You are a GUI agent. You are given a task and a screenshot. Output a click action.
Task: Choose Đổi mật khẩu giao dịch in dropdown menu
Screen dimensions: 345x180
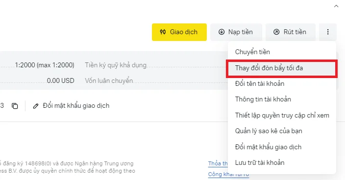tap(282, 147)
